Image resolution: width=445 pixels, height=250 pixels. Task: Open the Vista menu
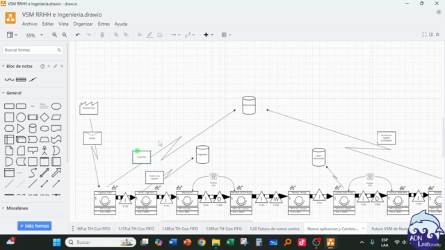(x=63, y=24)
